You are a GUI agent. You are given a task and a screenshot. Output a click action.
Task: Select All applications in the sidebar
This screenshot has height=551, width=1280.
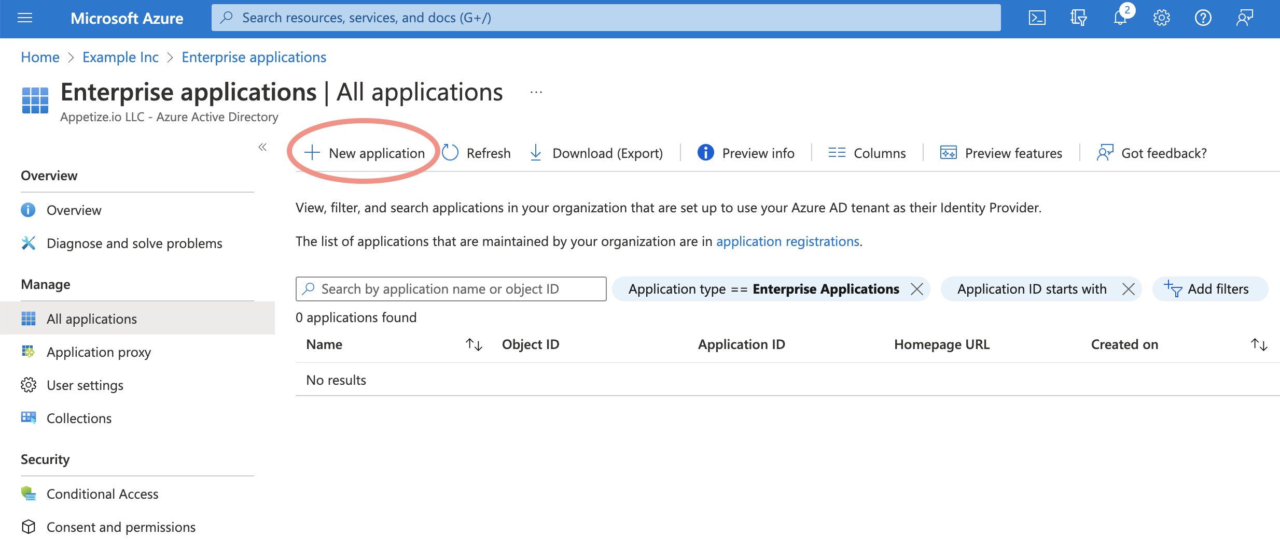(x=91, y=318)
